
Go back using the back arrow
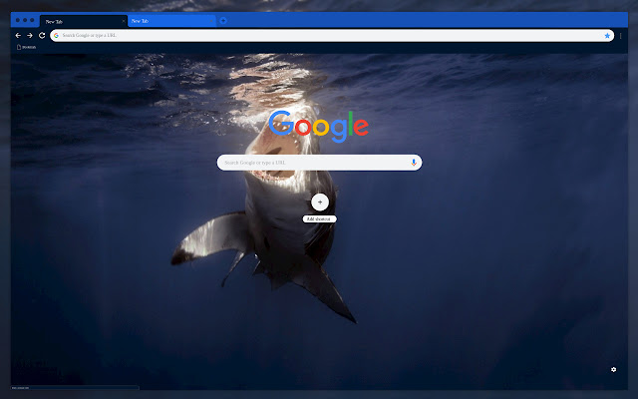coord(18,36)
